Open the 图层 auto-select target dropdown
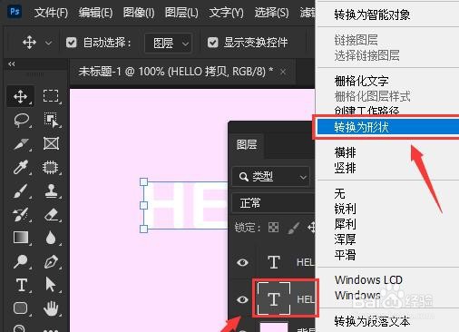459x332 pixels. click(x=168, y=43)
